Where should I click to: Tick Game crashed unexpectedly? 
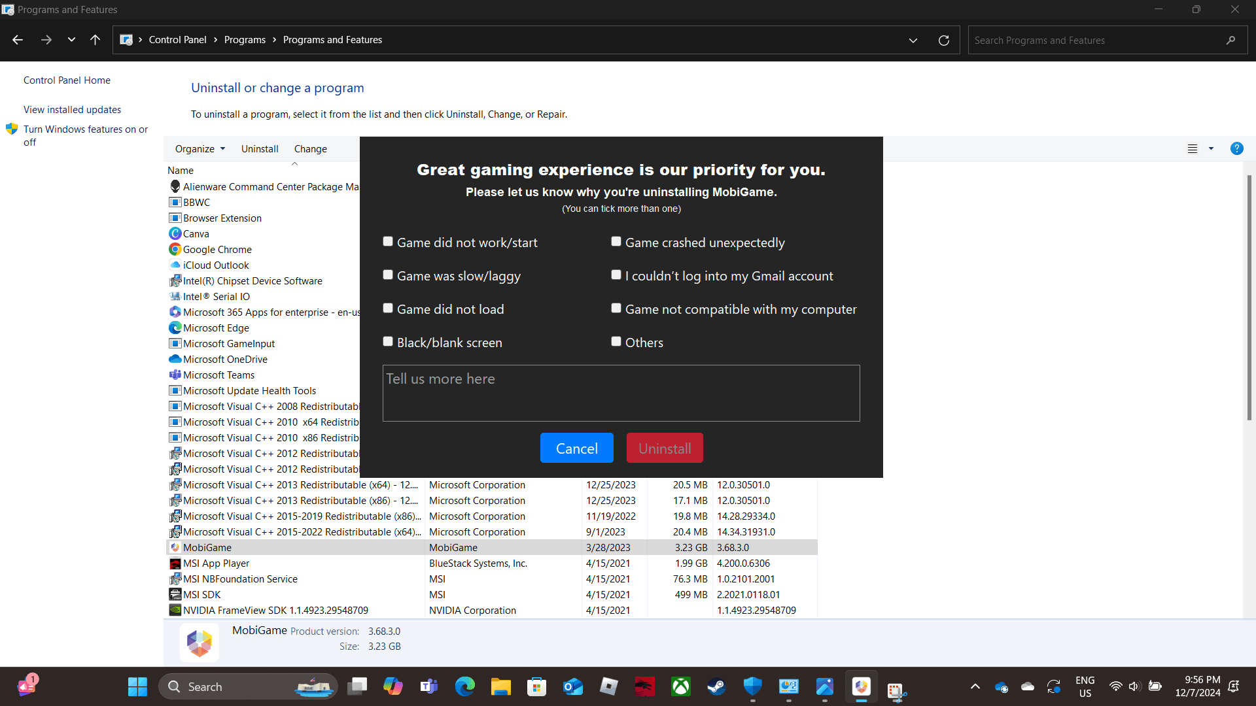[616, 241]
